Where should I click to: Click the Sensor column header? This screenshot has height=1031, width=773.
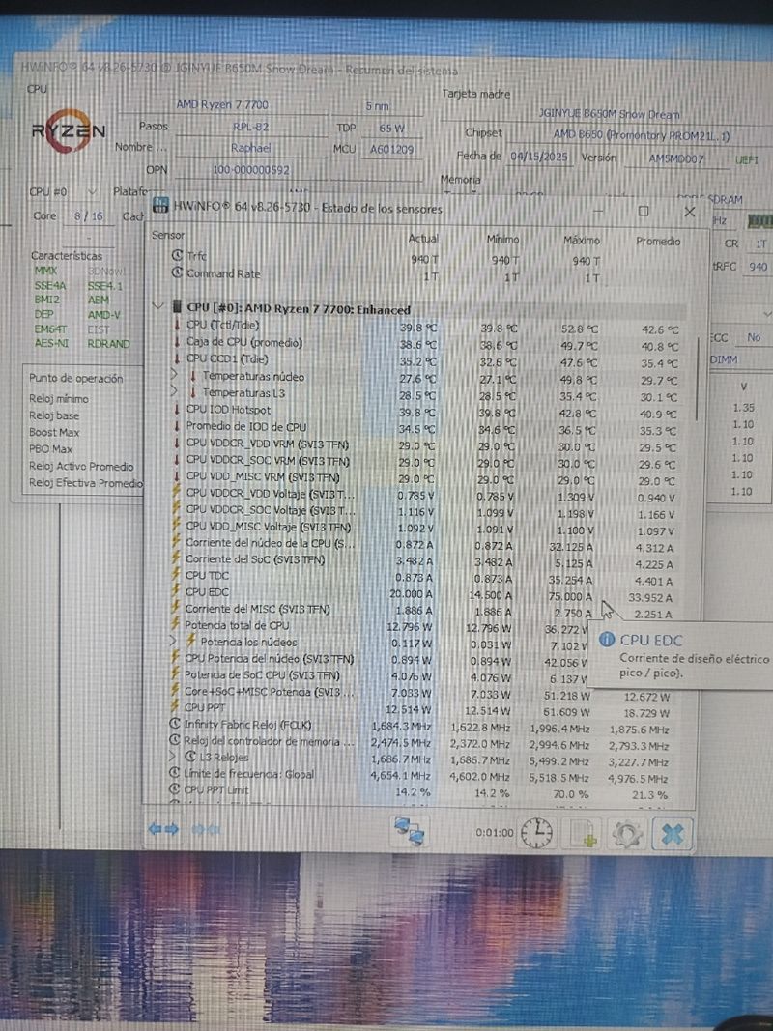[x=168, y=235]
